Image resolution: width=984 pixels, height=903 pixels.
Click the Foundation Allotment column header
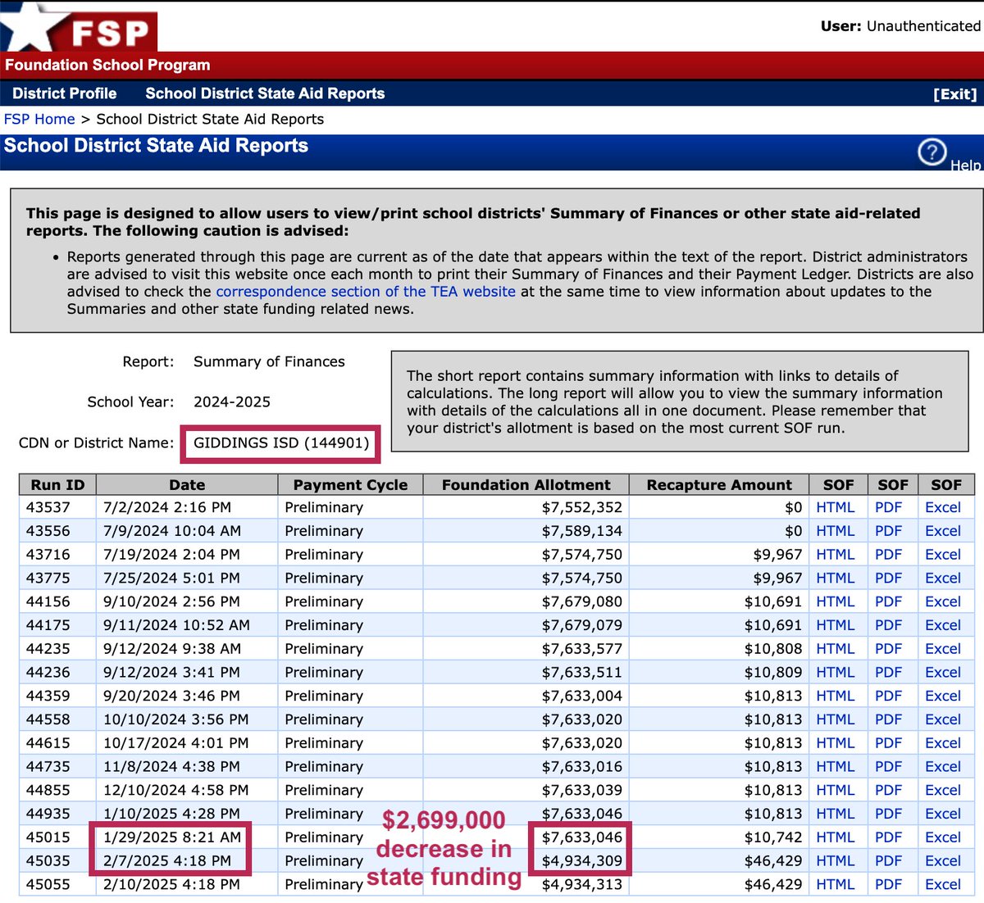point(526,484)
